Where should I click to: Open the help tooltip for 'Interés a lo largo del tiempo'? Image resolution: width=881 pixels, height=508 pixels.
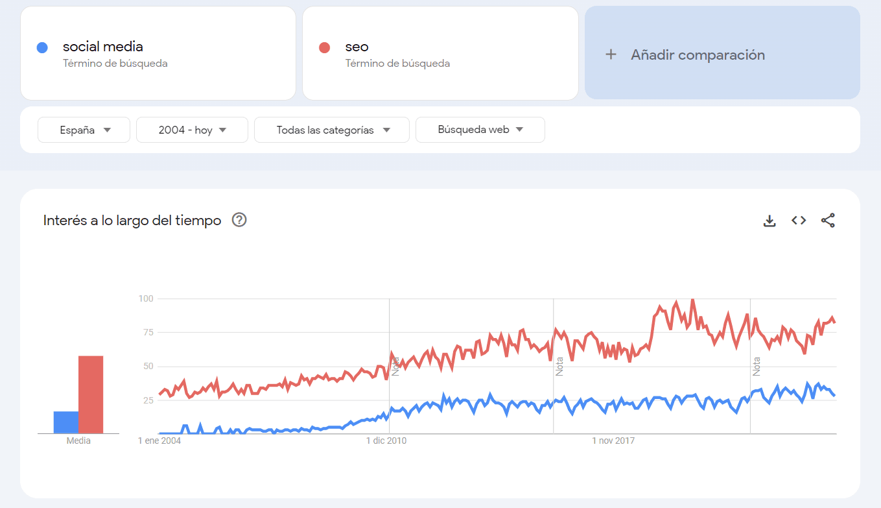point(239,220)
